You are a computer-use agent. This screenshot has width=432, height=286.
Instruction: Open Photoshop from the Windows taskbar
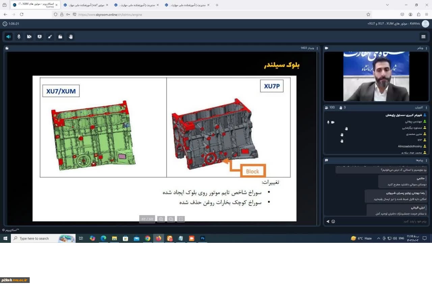click(203, 238)
